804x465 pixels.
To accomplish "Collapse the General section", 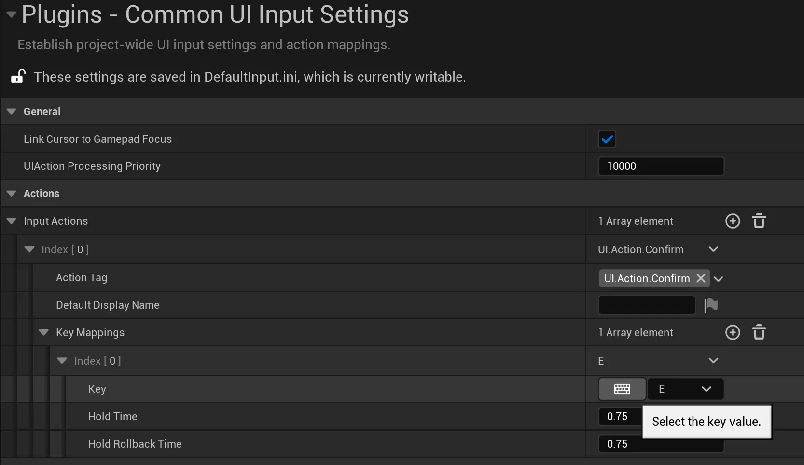I will coord(12,111).
